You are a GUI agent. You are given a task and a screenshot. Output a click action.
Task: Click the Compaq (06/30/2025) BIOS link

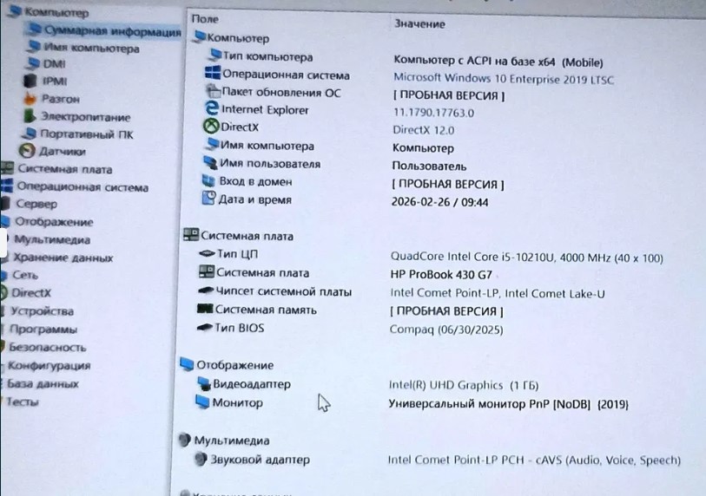[446, 330]
